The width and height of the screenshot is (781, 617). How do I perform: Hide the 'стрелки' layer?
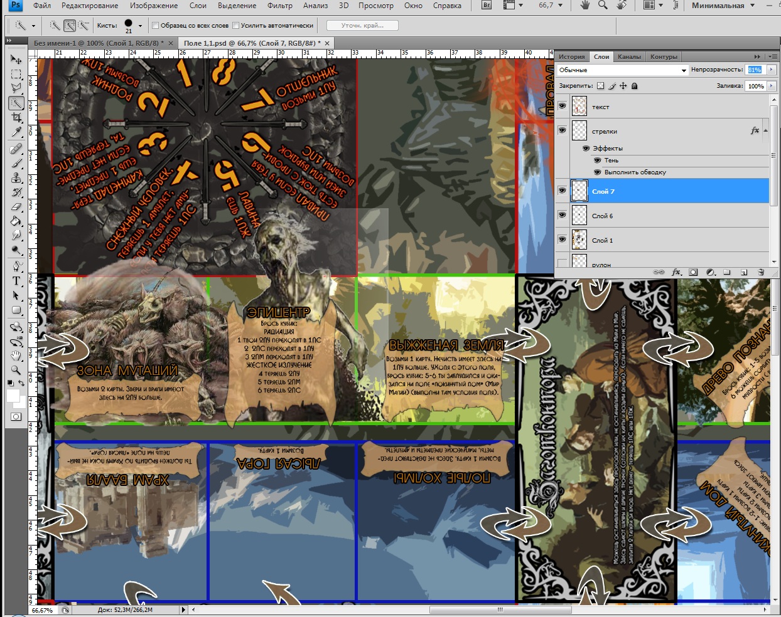[x=562, y=130]
